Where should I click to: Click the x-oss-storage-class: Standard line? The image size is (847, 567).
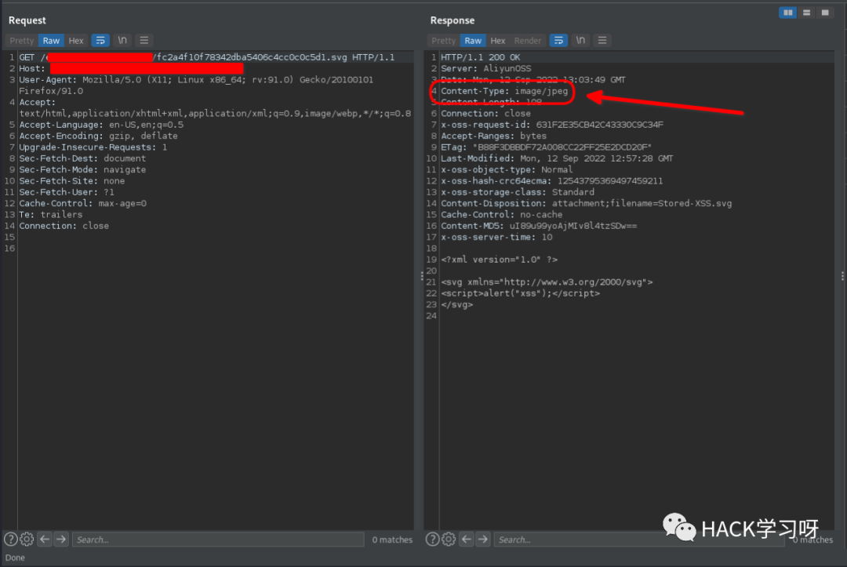point(518,192)
